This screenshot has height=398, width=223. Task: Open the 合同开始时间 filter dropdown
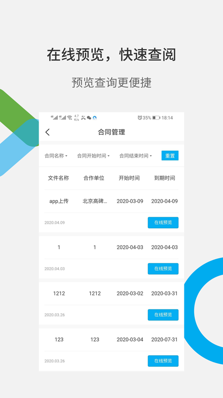[x=93, y=156]
